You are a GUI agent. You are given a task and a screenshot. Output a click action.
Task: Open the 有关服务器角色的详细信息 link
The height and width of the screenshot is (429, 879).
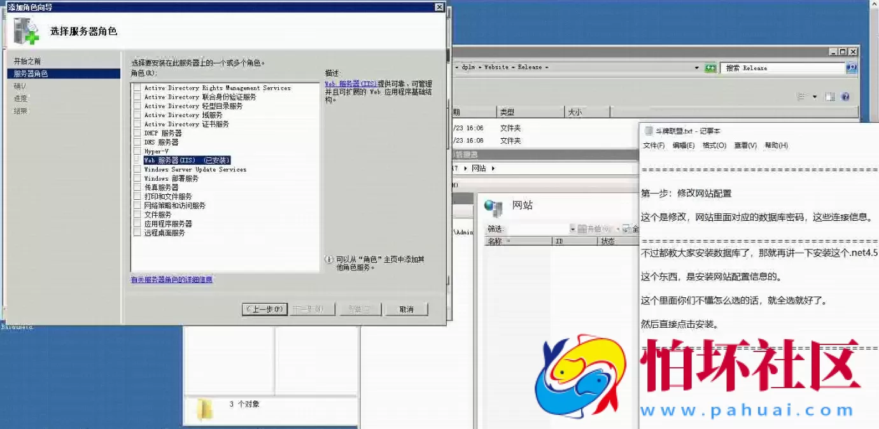coord(171,279)
